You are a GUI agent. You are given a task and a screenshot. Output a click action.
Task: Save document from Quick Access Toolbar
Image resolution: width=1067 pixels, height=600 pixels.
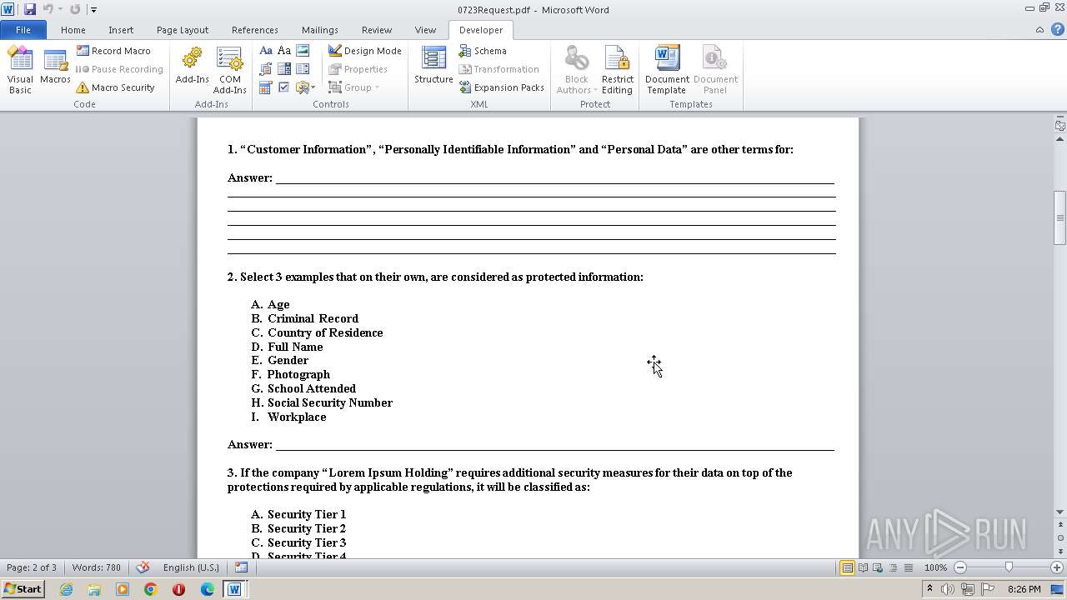click(30, 9)
